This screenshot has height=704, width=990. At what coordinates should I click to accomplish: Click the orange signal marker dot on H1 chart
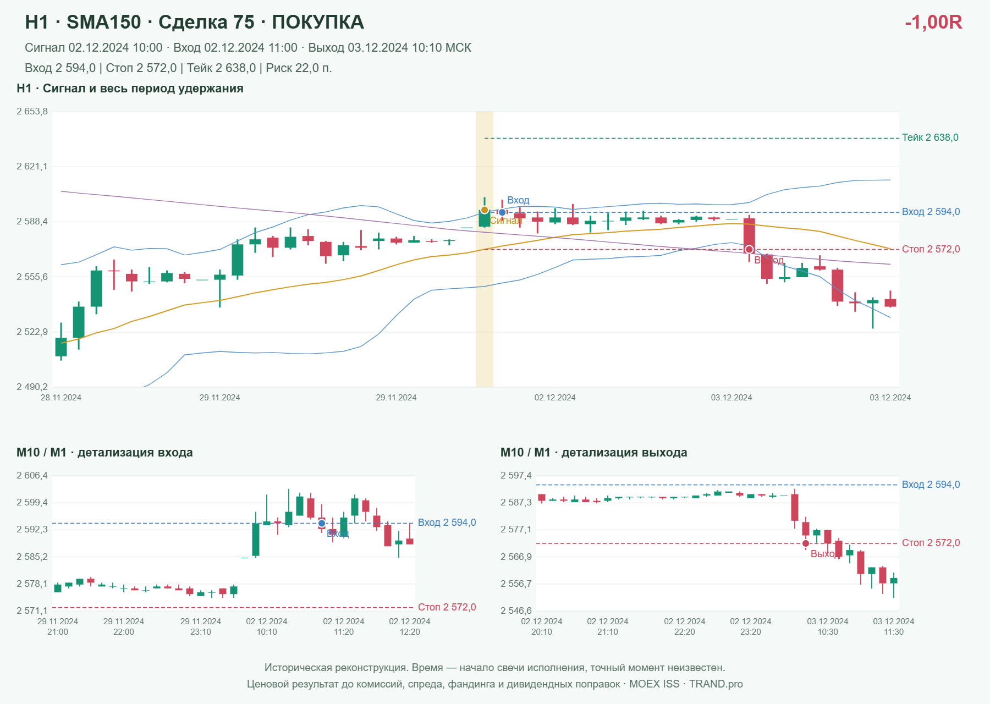485,210
